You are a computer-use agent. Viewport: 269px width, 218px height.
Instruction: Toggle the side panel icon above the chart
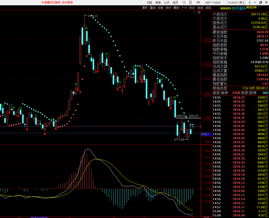click(x=198, y=12)
